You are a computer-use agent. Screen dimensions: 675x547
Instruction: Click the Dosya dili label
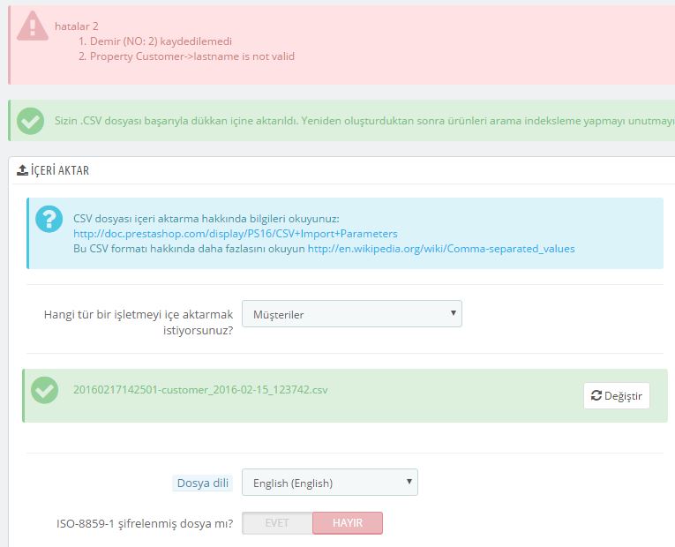tap(203, 483)
